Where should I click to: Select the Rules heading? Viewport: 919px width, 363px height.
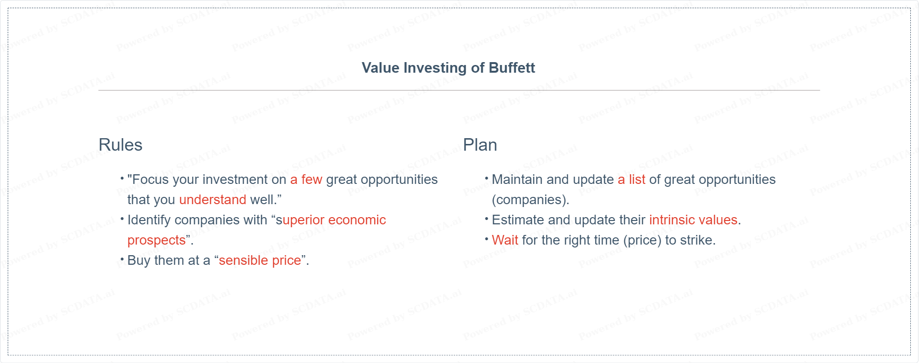pos(120,145)
